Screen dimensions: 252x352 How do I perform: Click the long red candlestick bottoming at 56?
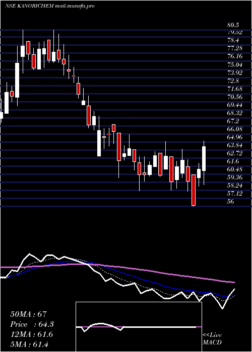coord(194,190)
